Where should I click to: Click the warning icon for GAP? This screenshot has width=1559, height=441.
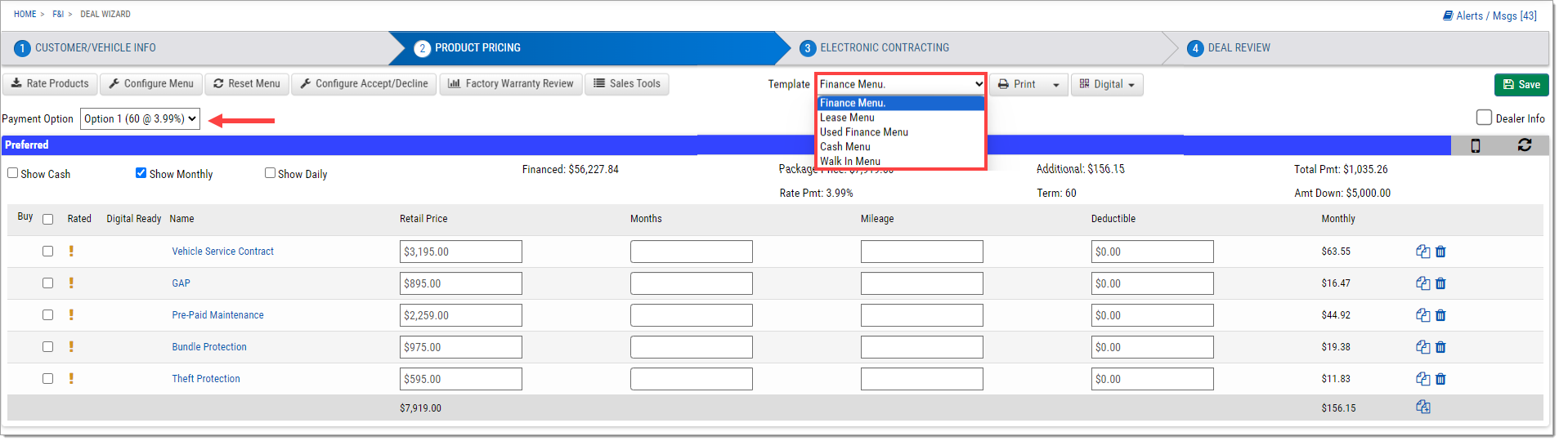[71, 283]
